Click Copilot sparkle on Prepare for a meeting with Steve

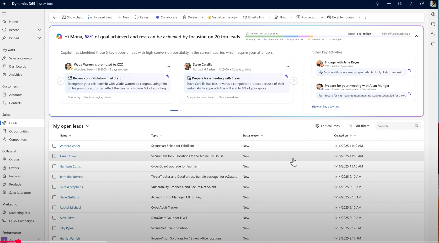[287, 76]
